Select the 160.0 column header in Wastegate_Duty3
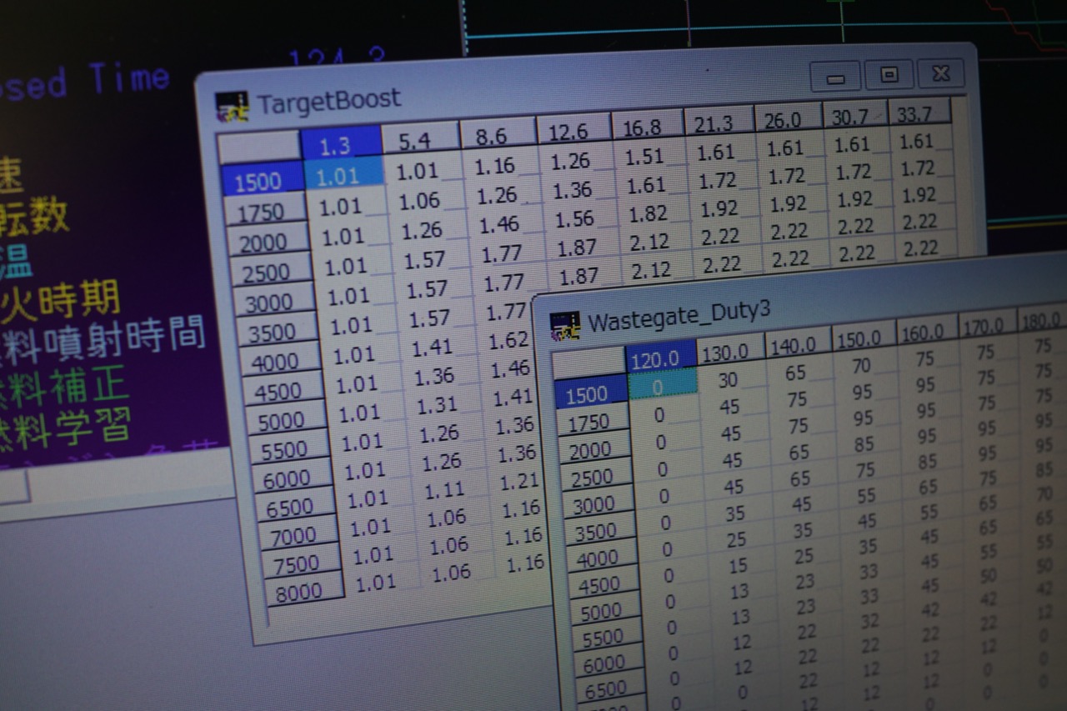 pyautogui.click(x=927, y=332)
